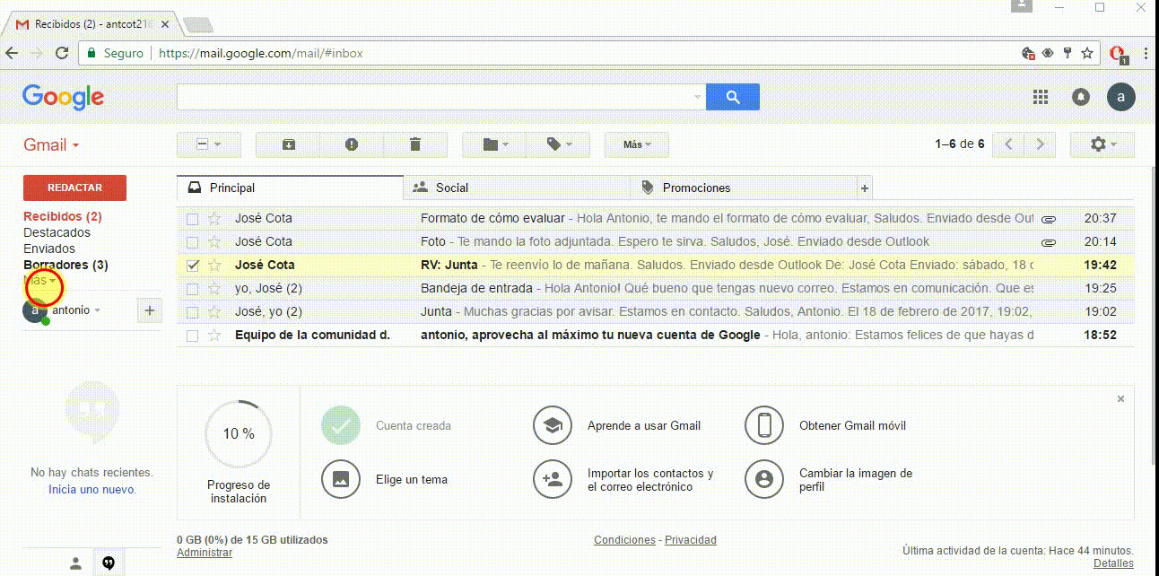Viewport: 1159px width, 576px height.
Task: Open the Más actions dropdown in toolbar
Action: [x=637, y=144]
